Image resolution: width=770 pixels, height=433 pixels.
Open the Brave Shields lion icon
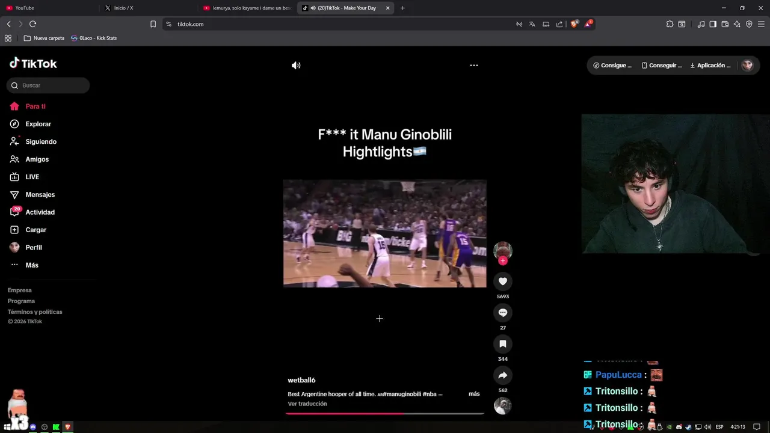574,24
